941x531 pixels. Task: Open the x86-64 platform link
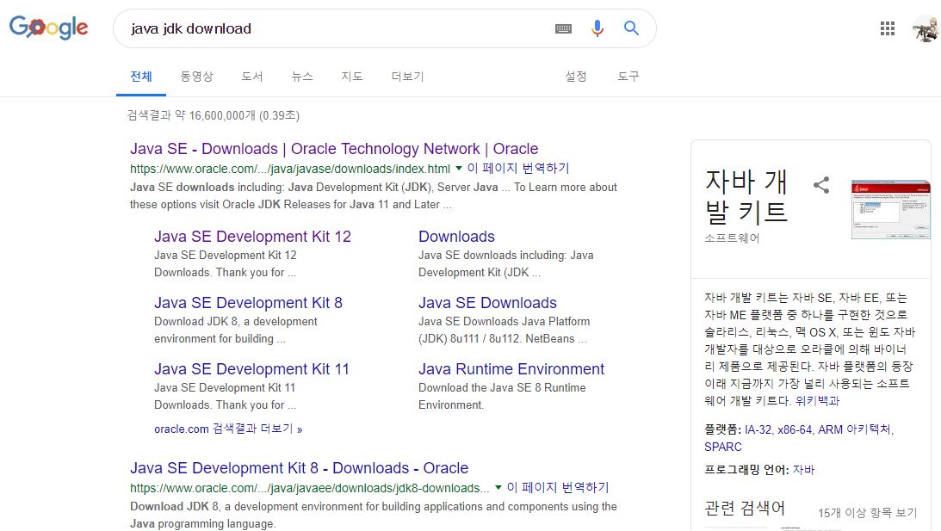coord(795,429)
